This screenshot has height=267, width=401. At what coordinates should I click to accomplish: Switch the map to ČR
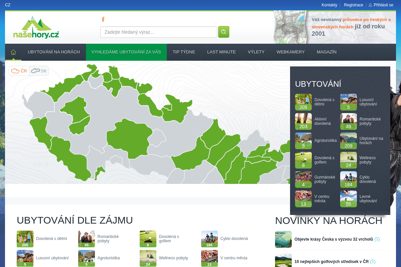19,71
